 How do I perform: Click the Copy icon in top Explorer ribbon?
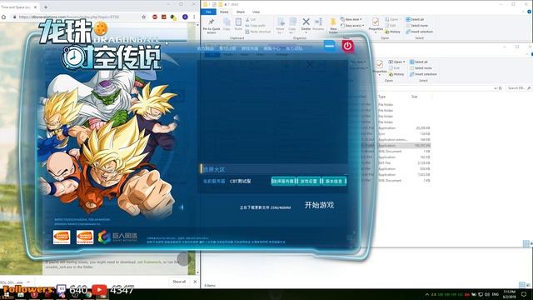click(x=227, y=24)
